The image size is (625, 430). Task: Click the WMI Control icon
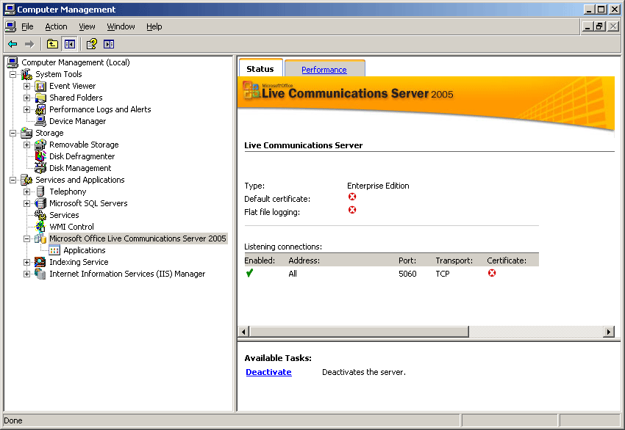pos(40,227)
